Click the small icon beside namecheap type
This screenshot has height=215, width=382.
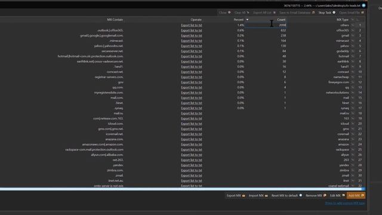pyautogui.click(x=352, y=77)
